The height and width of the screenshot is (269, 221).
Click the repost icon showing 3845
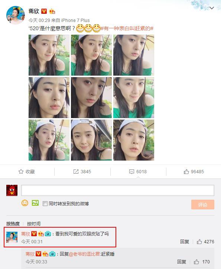tap(76, 171)
